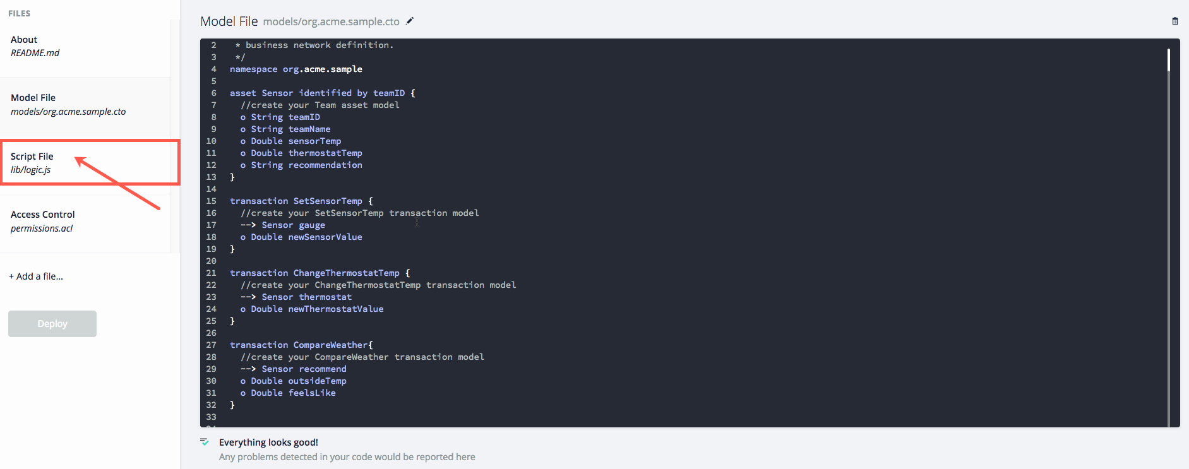Image resolution: width=1189 pixels, height=469 pixels.
Task: Edit the model file name with the pencil icon
Action: (x=410, y=21)
